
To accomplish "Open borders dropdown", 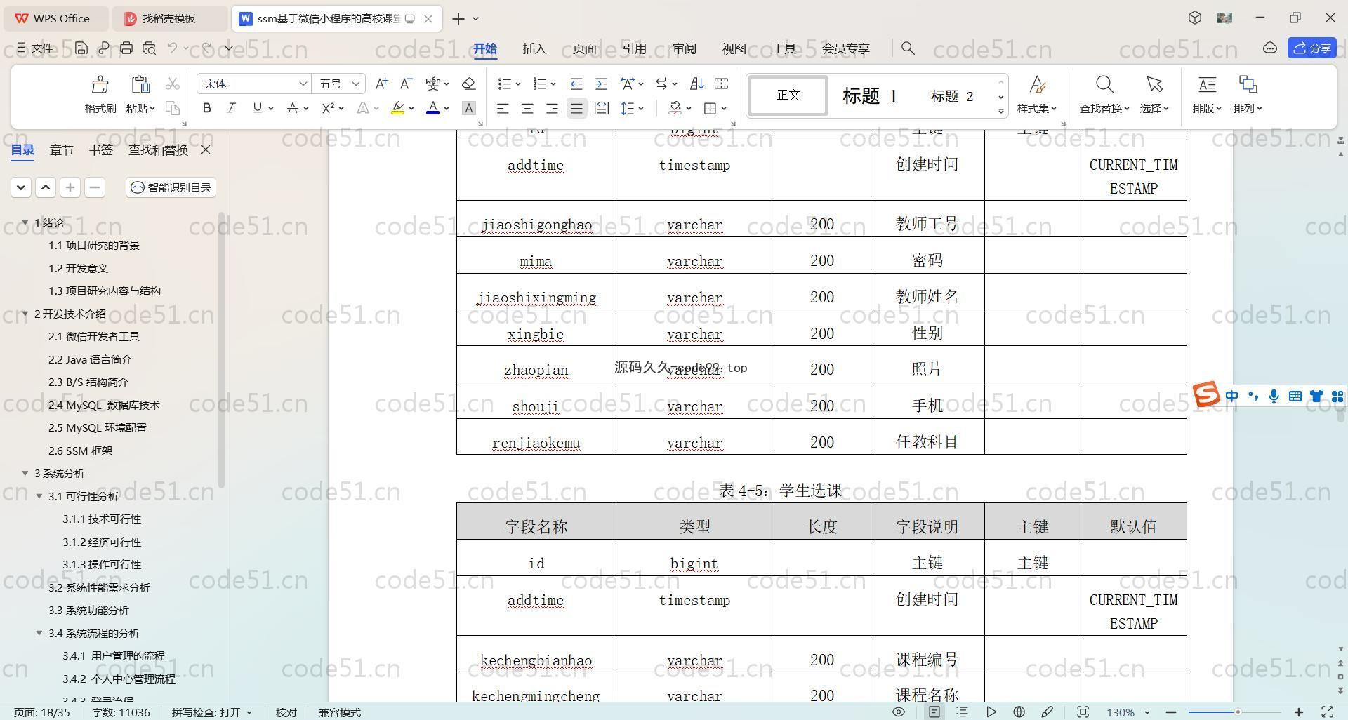I will pos(724,109).
